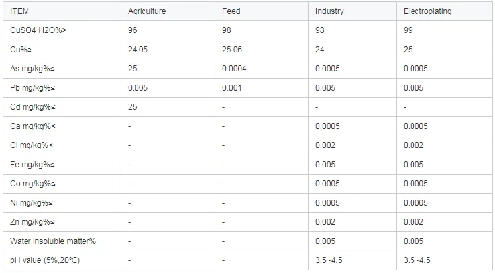Click the Electroplating column header
The width and height of the screenshot is (495, 273).
click(427, 11)
